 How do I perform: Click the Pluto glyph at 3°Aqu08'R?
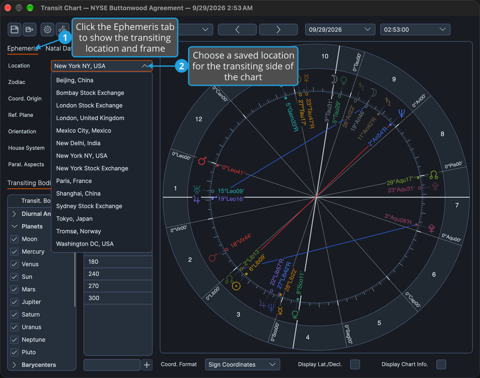point(432,228)
